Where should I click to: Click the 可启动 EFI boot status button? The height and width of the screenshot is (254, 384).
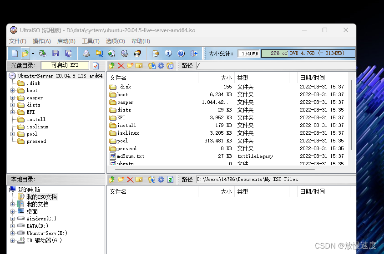point(65,65)
